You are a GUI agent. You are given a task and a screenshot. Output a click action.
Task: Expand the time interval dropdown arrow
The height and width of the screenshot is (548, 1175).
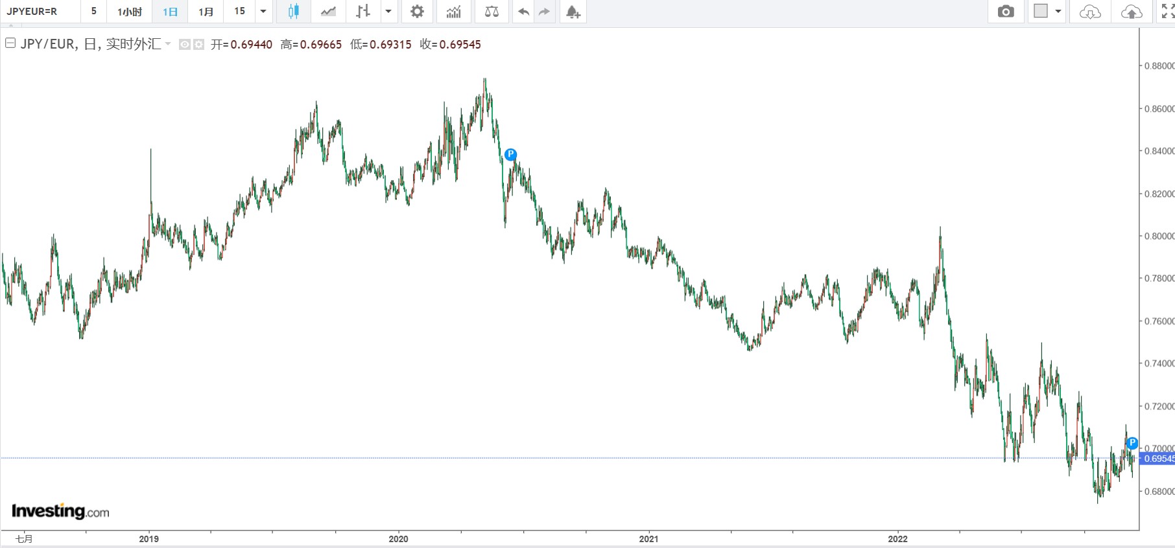click(x=263, y=12)
